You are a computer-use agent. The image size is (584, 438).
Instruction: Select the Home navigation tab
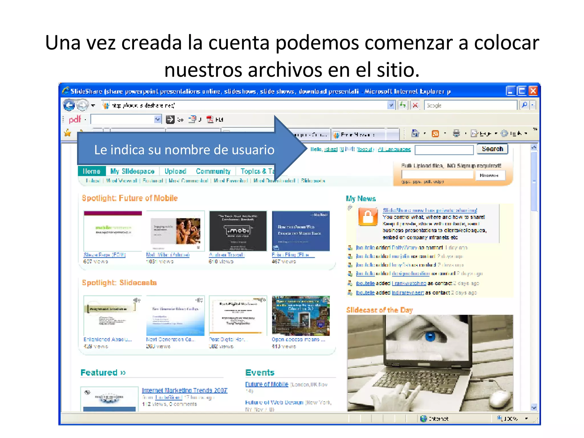(x=92, y=171)
